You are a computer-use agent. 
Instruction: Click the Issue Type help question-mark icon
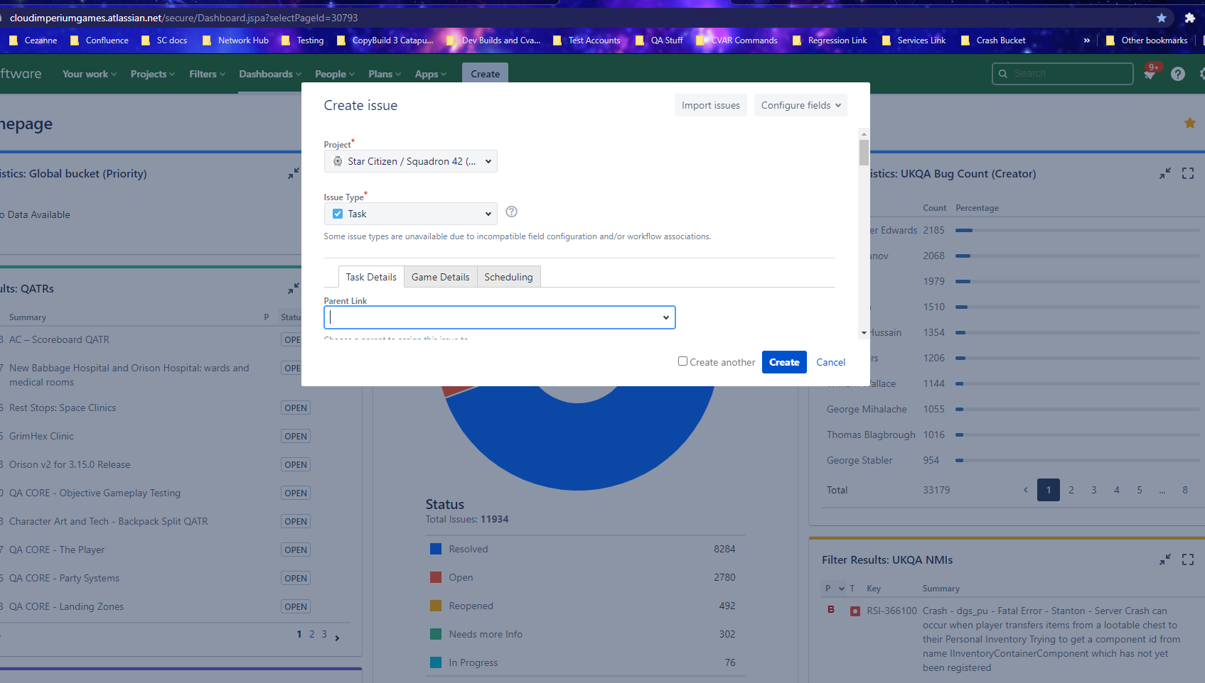coord(511,212)
